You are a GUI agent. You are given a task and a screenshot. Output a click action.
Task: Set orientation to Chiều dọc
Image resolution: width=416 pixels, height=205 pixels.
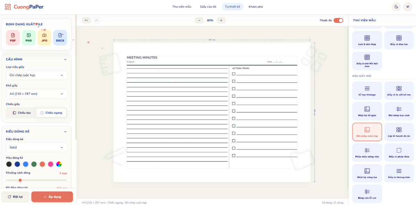21,113
